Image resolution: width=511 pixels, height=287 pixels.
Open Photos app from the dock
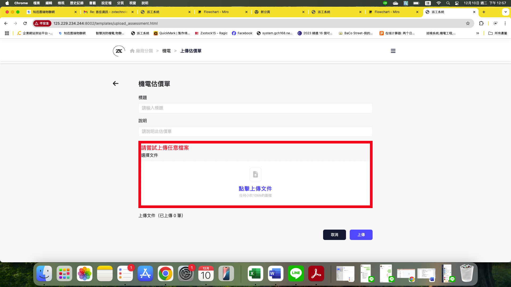click(85, 273)
